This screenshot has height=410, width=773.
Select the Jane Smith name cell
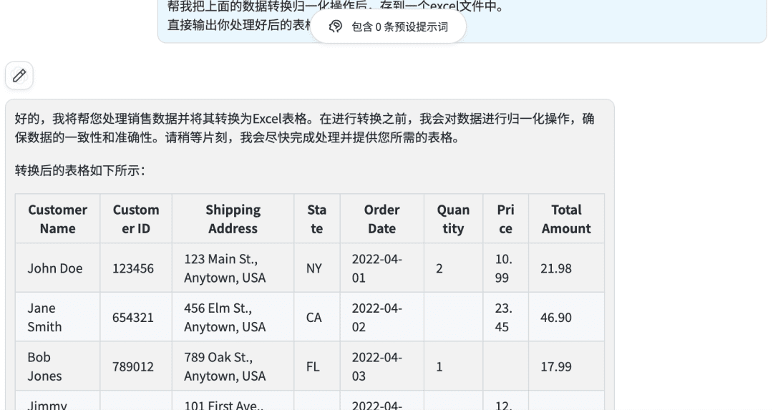pos(58,318)
